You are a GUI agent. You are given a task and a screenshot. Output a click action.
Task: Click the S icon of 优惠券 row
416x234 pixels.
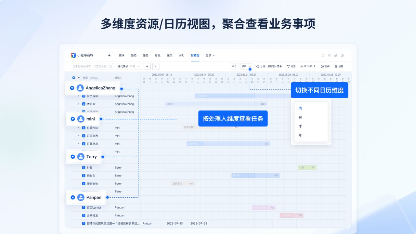tap(84, 104)
